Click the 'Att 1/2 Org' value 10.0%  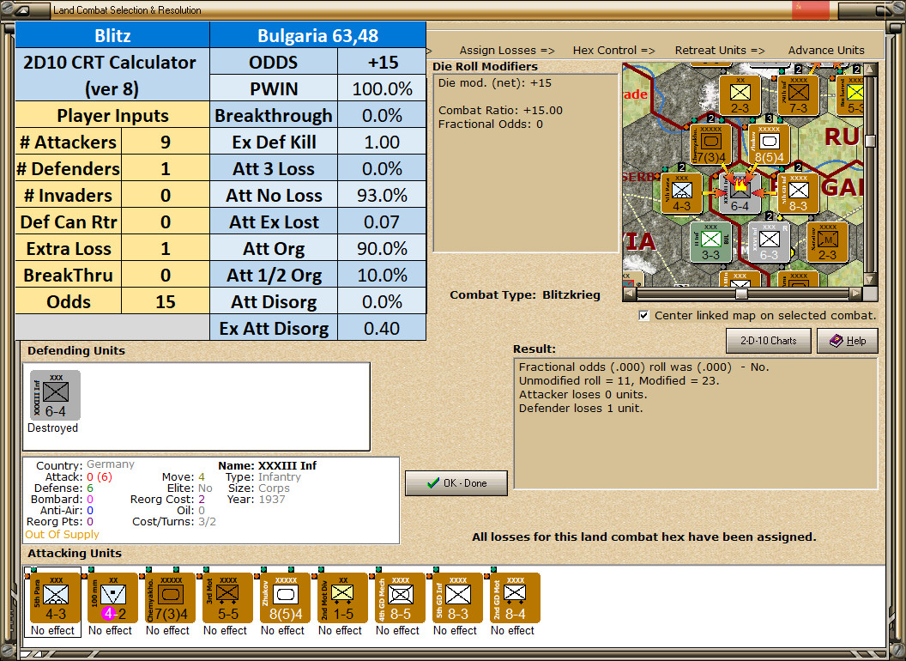[382, 276]
